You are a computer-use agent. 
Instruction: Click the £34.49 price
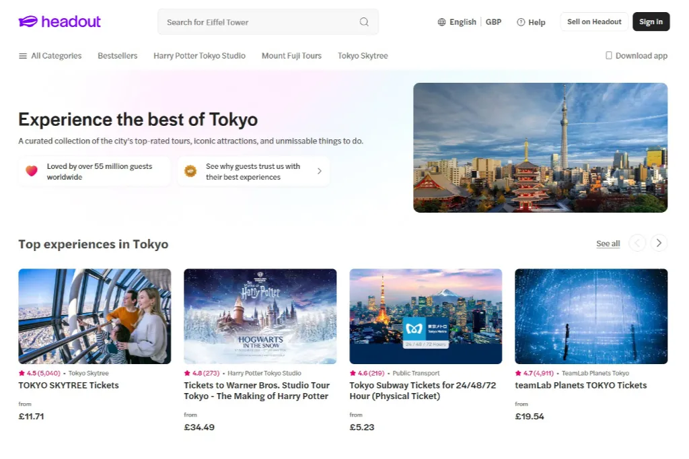199,427
